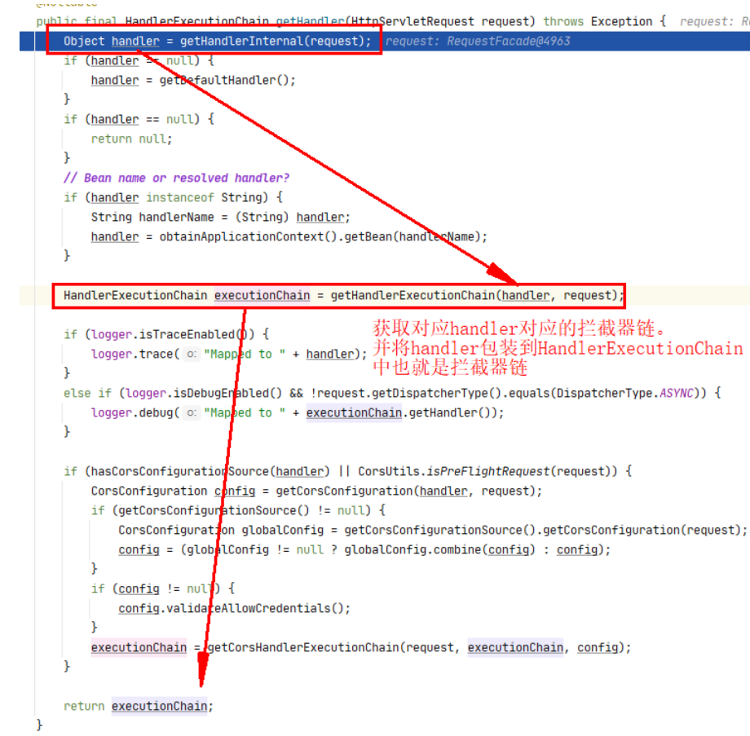
Task: Click the getCorsConfiguration(handler, request) call
Action: tap(406, 491)
